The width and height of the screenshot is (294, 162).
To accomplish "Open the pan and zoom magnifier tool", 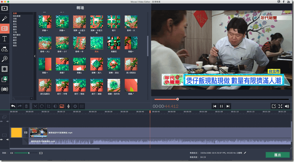I will 4,59.
